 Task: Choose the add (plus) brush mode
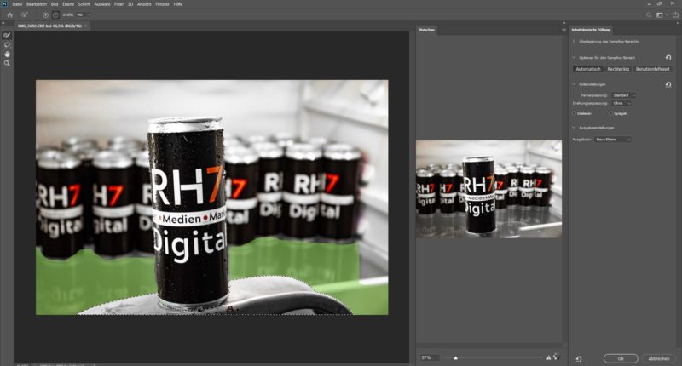pyautogui.click(x=45, y=14)
